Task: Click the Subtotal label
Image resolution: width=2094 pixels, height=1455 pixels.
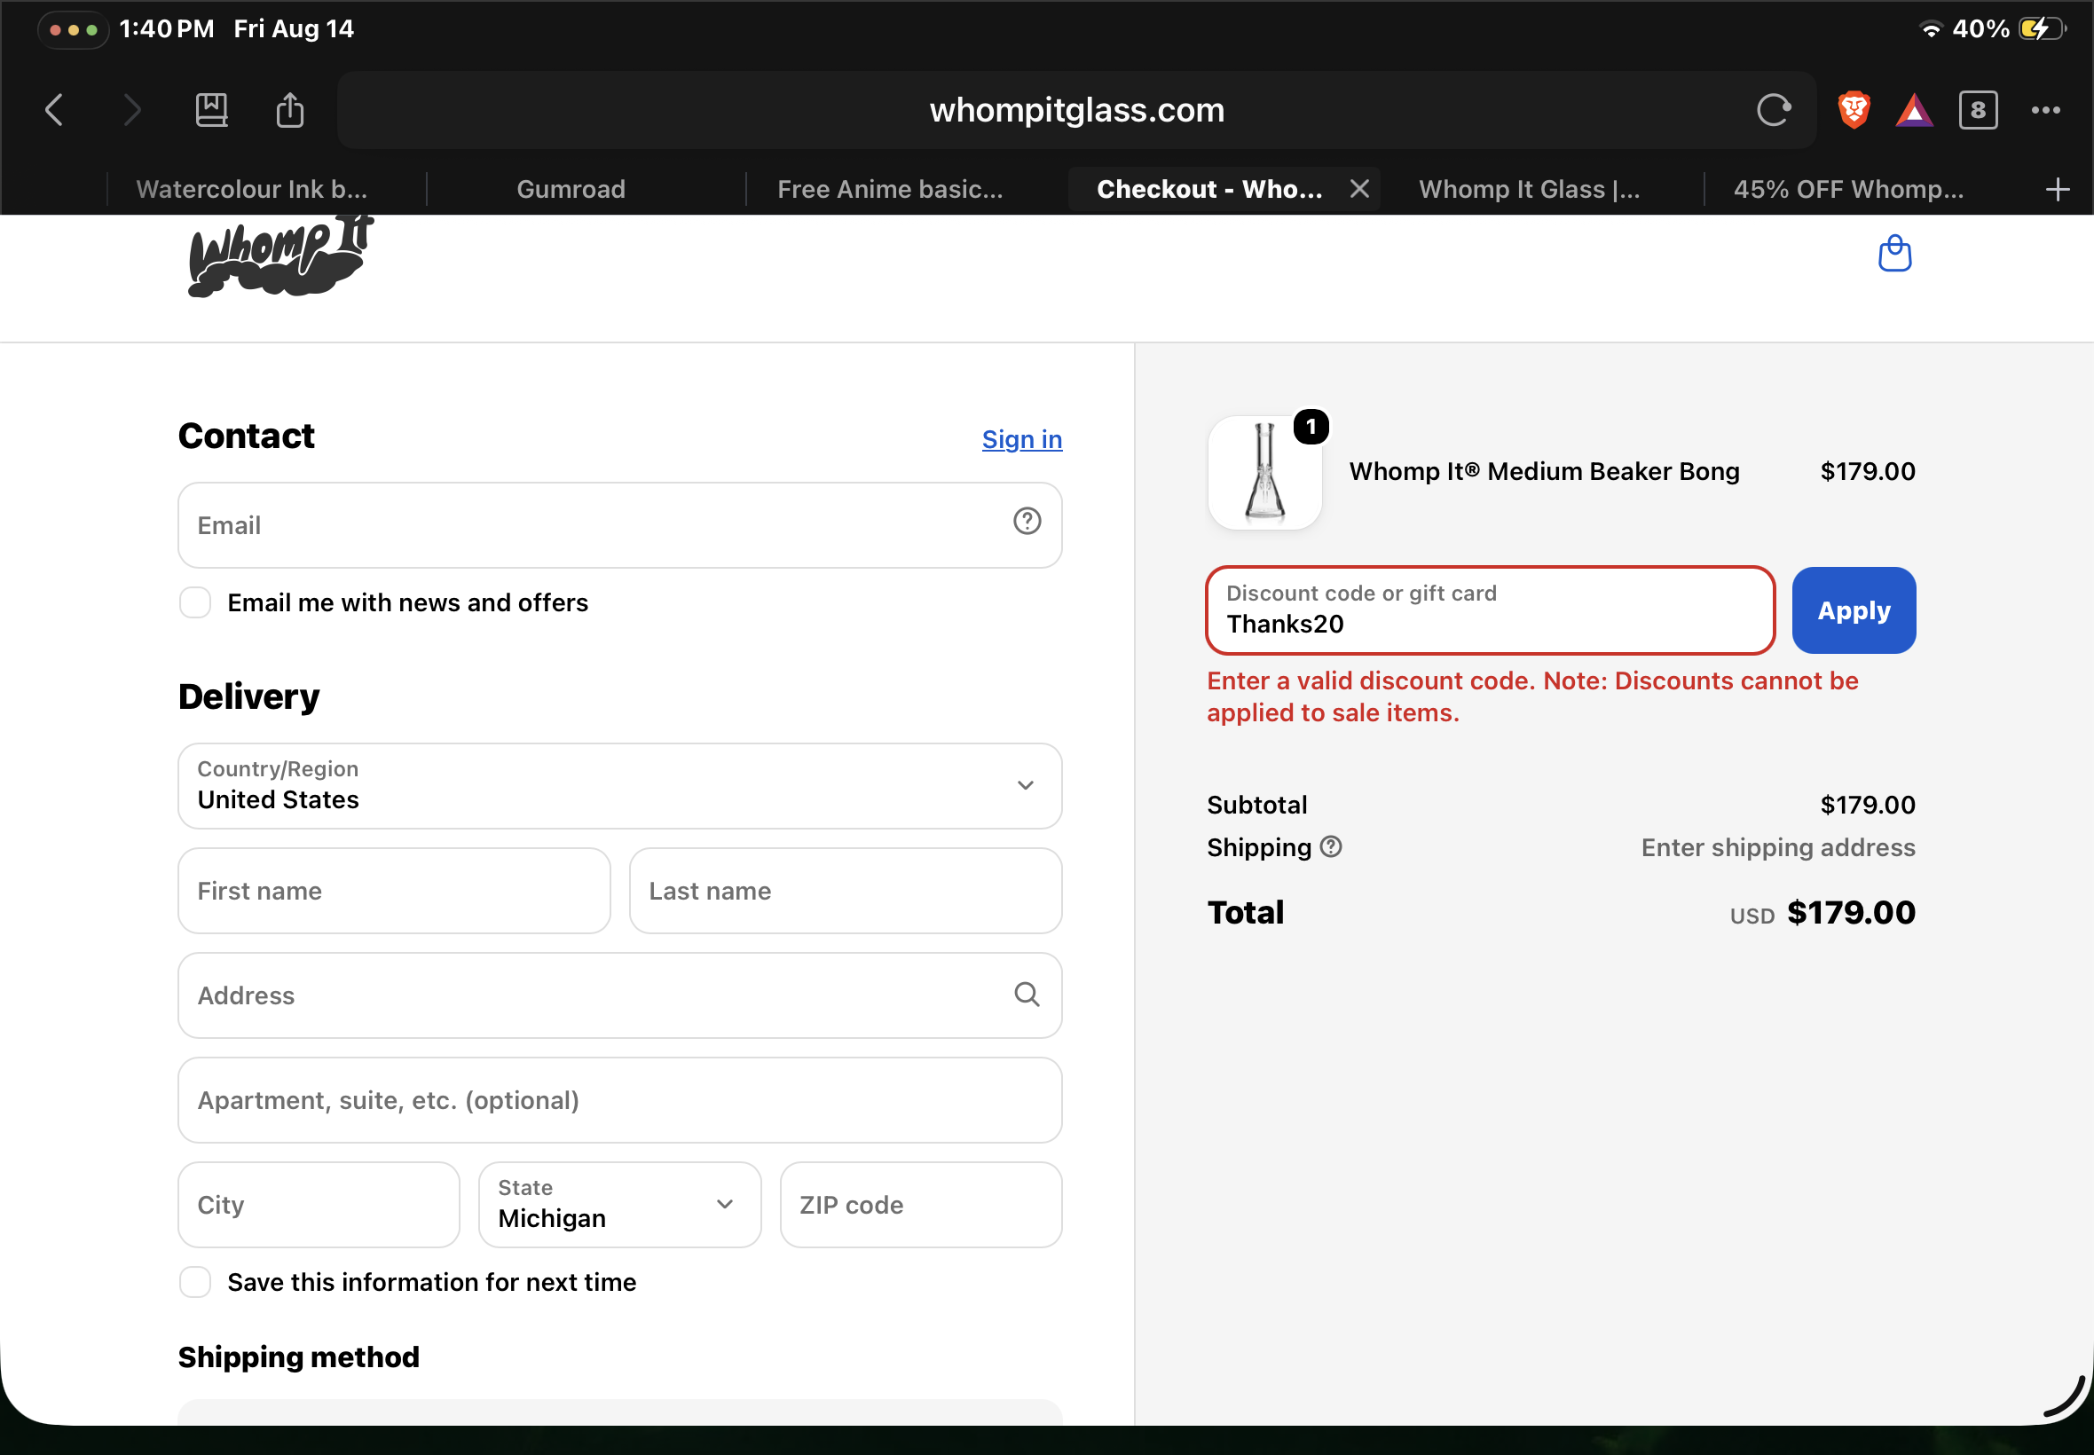Action: [x=1257, y=804]
